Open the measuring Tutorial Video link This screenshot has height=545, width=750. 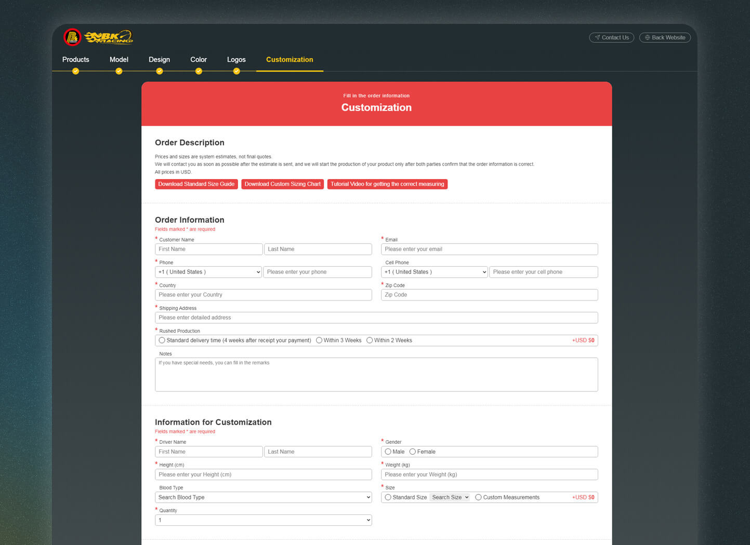click(387, 184)
